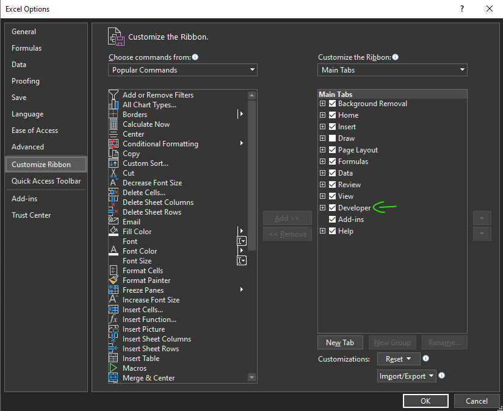Click the commands list scrollbar up arrow
Viewport: 503px width, 411px height.
pos(252,95)
